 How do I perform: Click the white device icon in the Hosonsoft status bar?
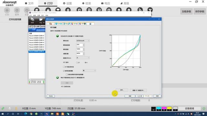coord(9,109)
